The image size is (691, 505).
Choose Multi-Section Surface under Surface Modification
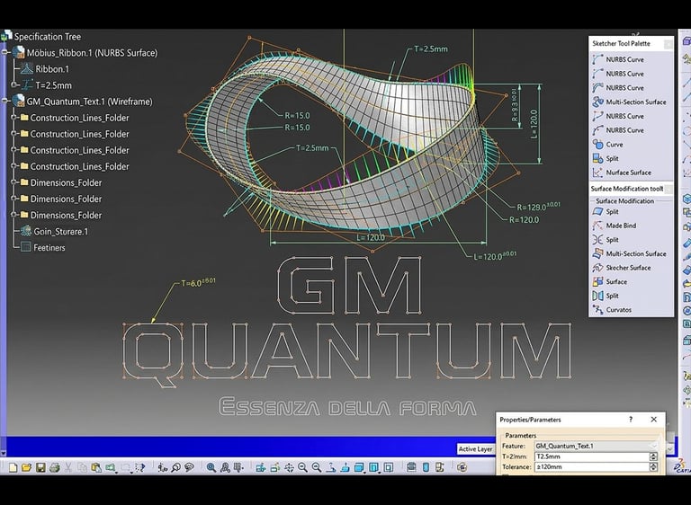[629, 253]
